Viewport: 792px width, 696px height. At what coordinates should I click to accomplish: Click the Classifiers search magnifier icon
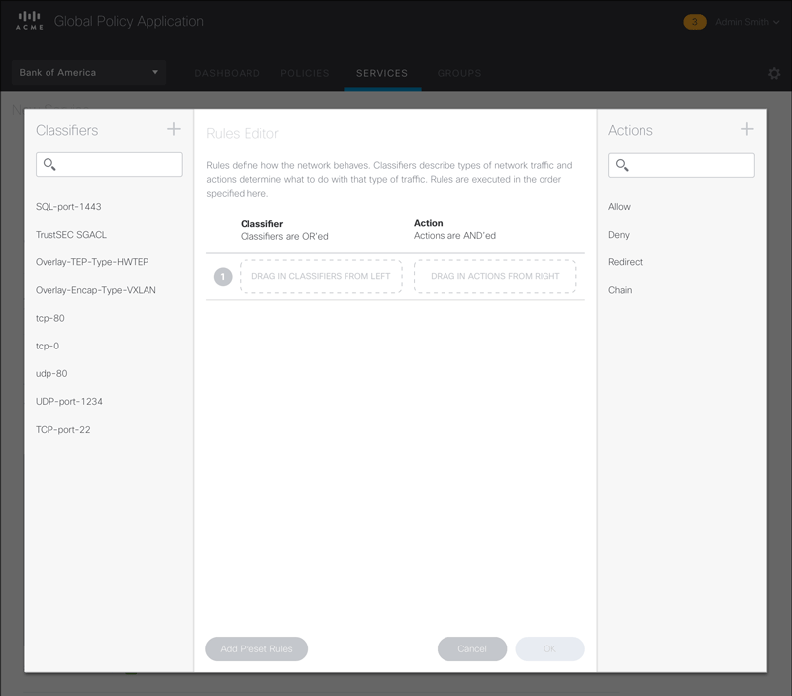click(49, 165)
